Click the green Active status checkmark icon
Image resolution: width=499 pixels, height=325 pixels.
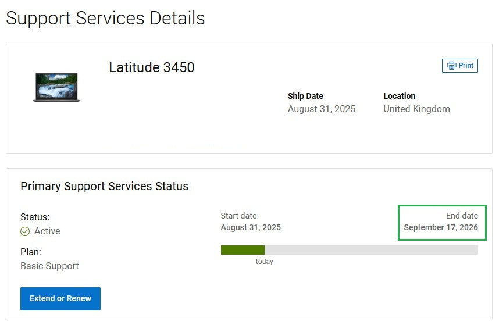pos(25,231)
